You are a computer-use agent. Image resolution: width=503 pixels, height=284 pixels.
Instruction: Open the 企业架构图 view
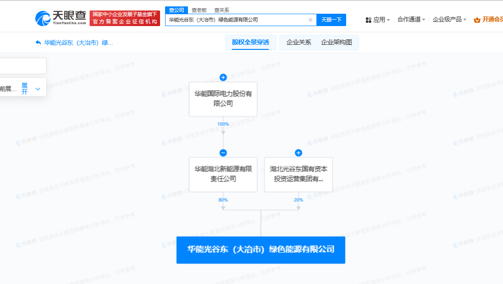pos(337,42)
